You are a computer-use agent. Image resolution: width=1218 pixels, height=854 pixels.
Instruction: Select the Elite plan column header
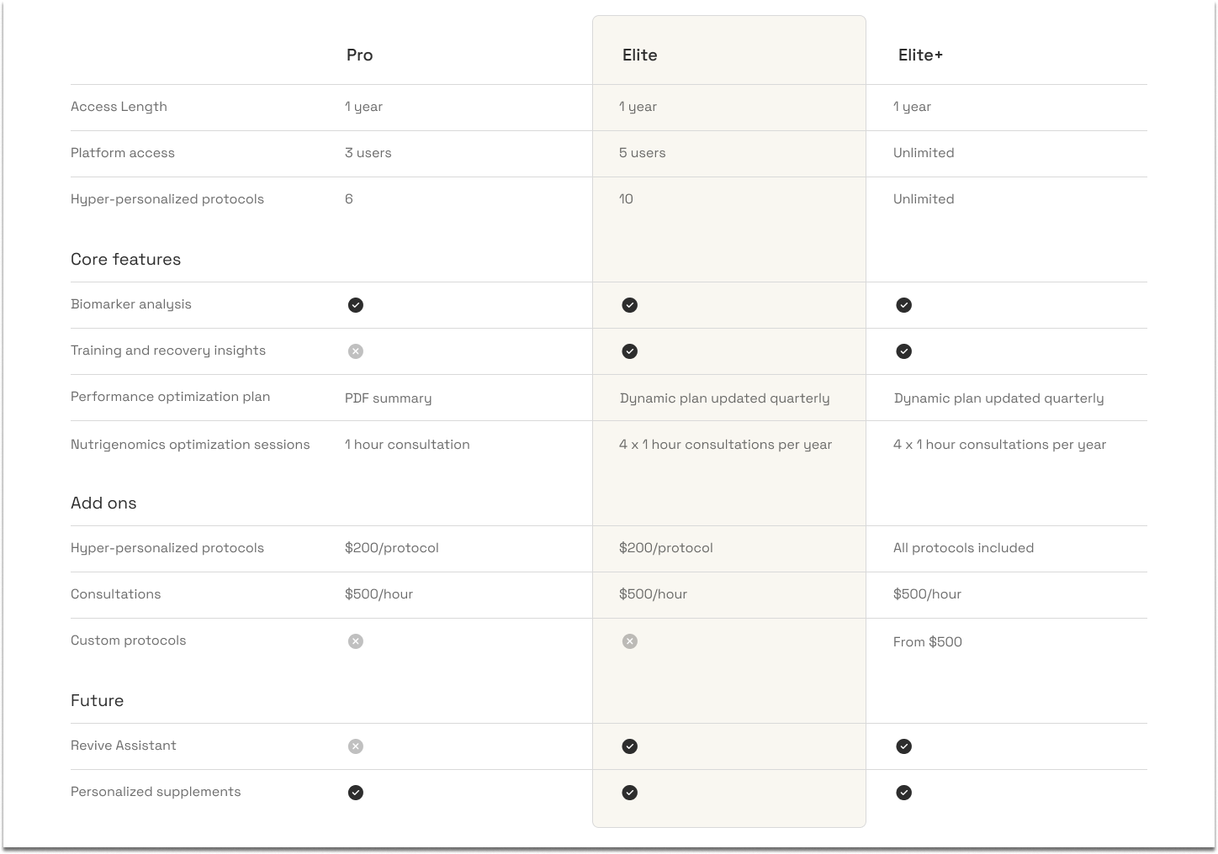click(640, 55)
